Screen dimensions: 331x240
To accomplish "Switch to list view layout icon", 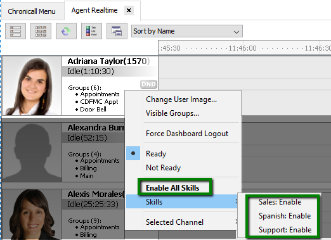I will click(x=15, y=31).
